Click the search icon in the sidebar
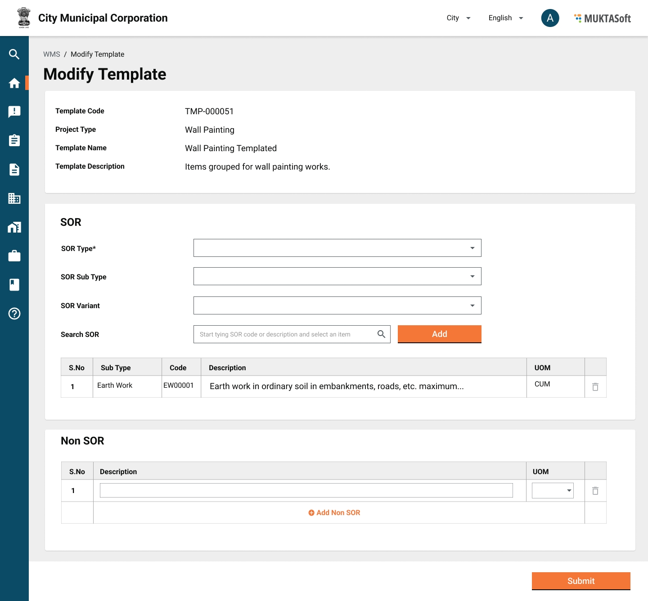 (x=14, y=54)
